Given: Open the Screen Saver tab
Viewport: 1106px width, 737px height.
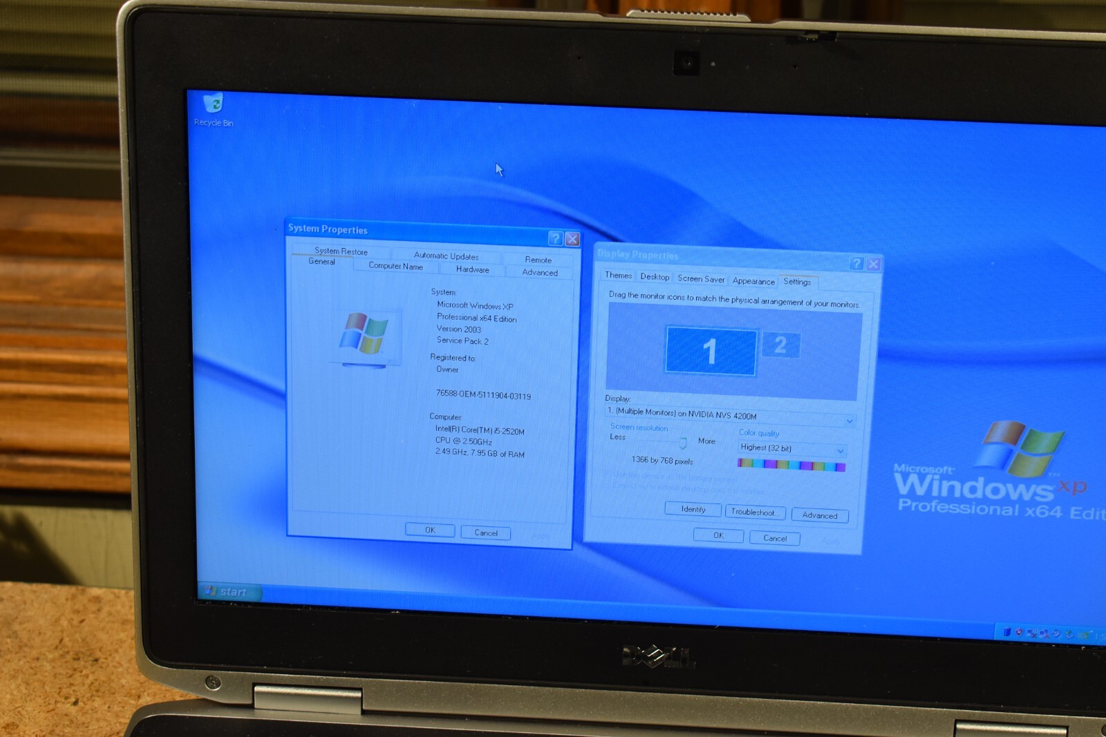Looking at the screenshot, I should coord(701,279).
